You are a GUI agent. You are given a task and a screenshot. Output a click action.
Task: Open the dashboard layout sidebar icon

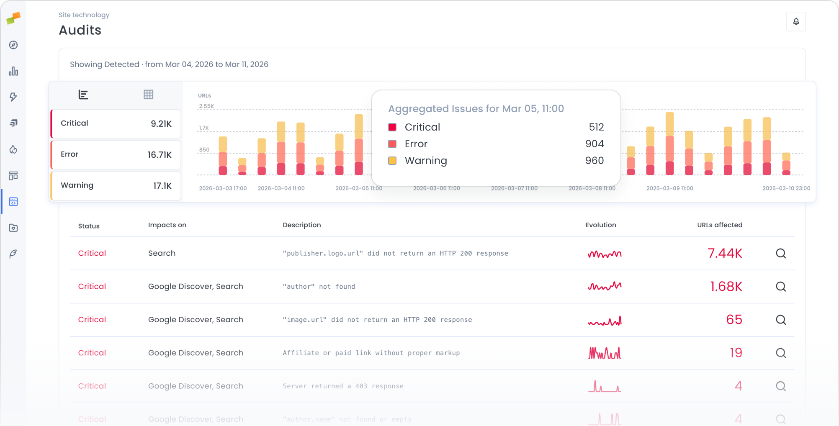coord(13,176)
